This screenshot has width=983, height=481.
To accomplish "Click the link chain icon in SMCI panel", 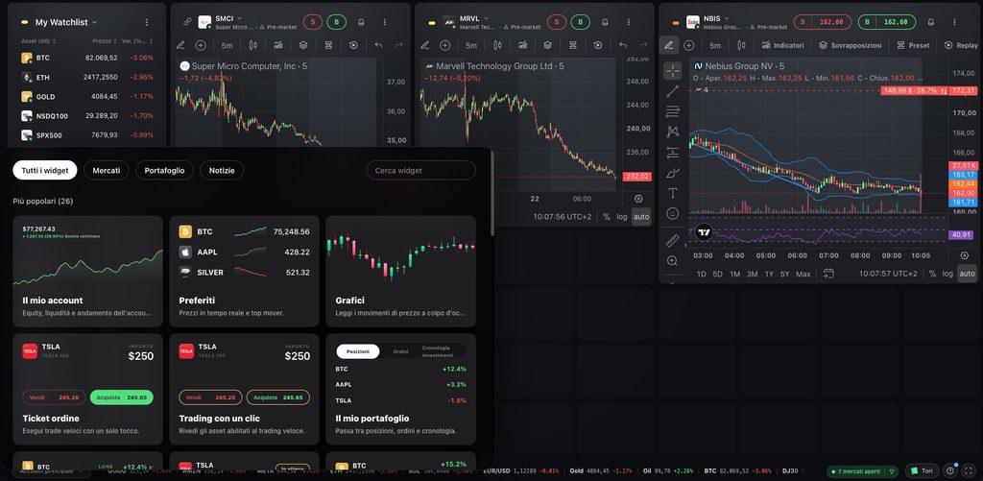I will click(x=187, y=22).
